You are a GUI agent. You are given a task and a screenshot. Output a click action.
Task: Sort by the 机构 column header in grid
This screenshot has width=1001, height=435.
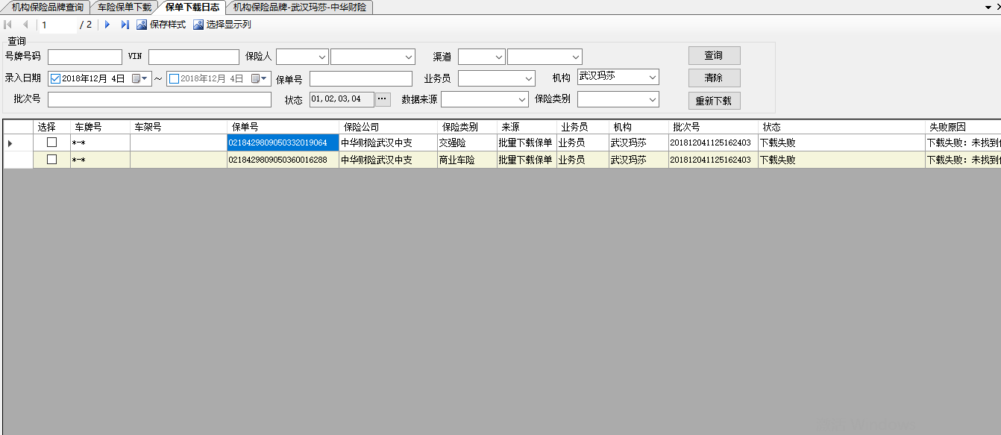coord(638,127)
